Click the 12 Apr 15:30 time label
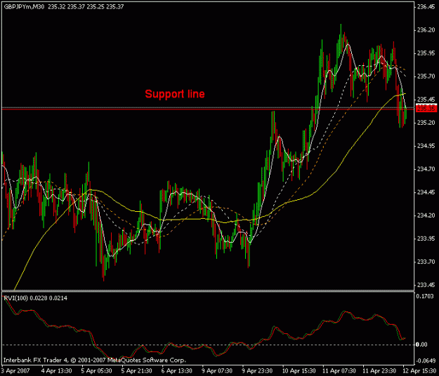 point(420,371)
